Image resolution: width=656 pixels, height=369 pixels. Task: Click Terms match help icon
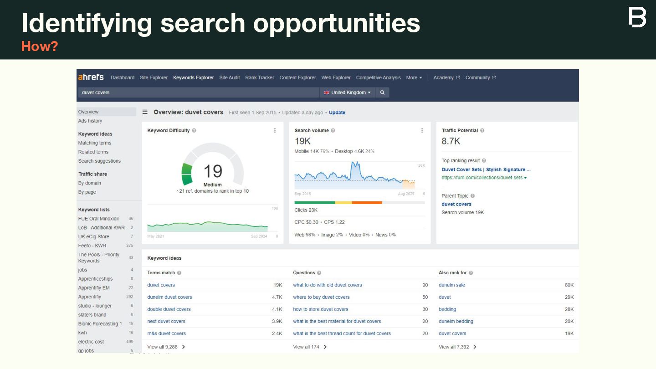pyautogui.click(x=179, y=273)
